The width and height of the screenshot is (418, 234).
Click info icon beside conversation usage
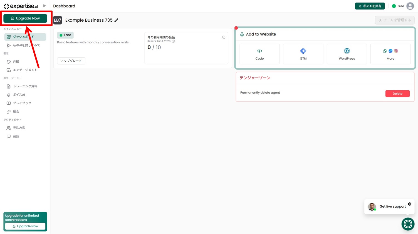click(x=224, y=37)
